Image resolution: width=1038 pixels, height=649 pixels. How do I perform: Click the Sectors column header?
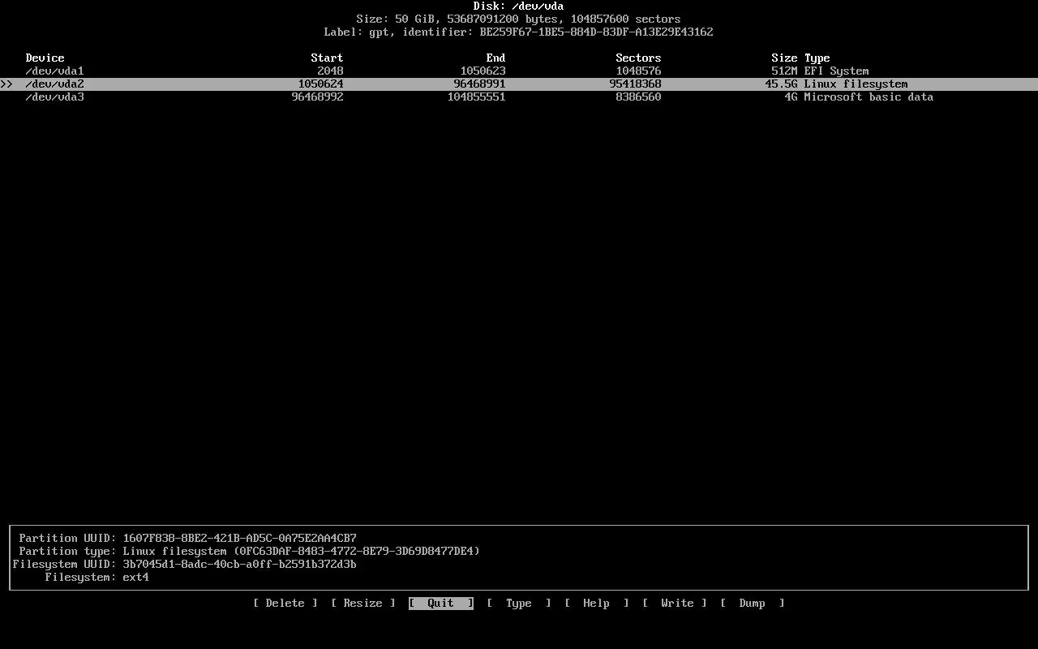pyautogui.click(x=638, y=58)
